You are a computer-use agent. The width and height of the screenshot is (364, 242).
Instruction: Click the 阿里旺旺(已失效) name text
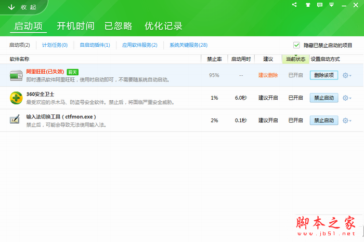(x=45, y=72)
